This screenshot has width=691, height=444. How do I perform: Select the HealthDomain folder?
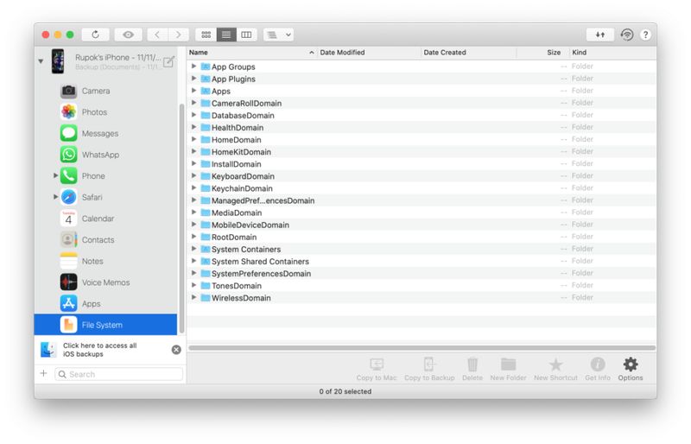coord(422,128)
